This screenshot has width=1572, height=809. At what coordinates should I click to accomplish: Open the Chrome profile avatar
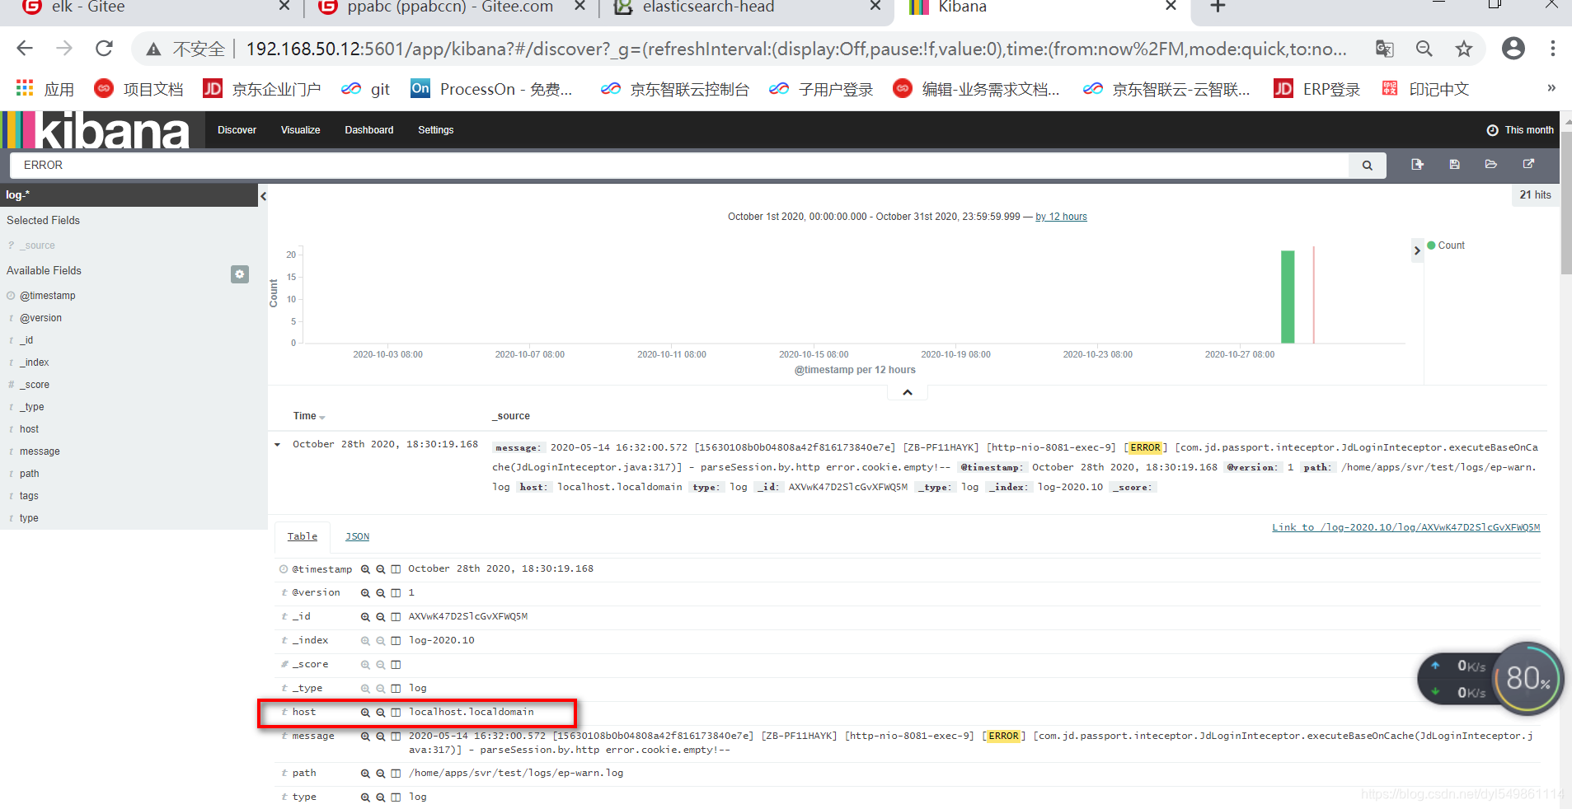click(1513, 49)
